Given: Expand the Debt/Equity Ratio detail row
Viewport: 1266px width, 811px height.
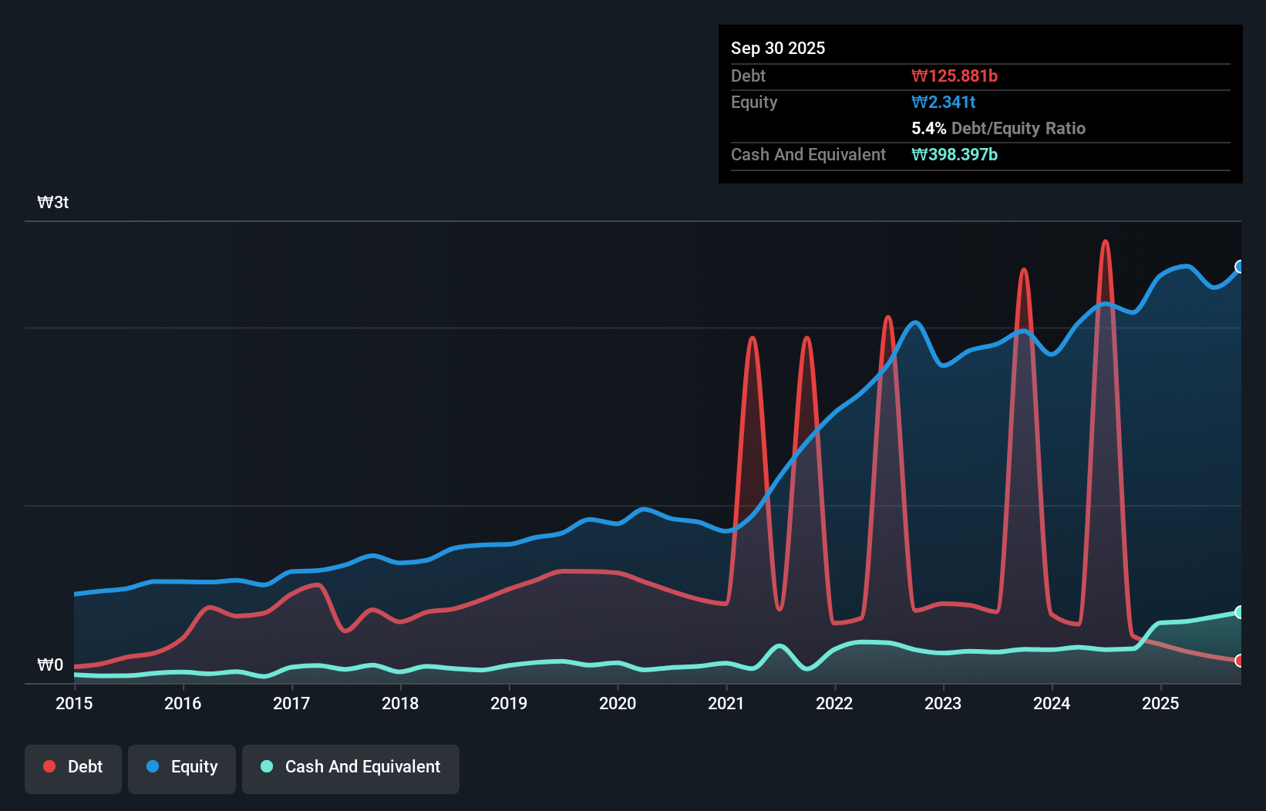Looking at the screenshot, I should pyautogui.click(x=999, y=128).
